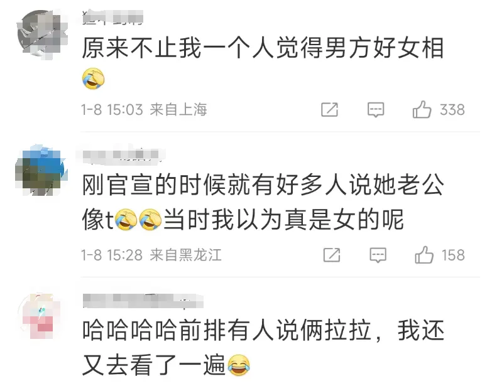Screen dimensions: 492x386
Task: Select the comment text 原来不止我一个人觉得男方好女相
Action: [x=263, y=48]
